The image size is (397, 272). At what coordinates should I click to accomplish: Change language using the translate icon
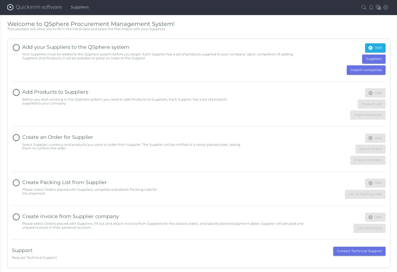coord(378,7)
